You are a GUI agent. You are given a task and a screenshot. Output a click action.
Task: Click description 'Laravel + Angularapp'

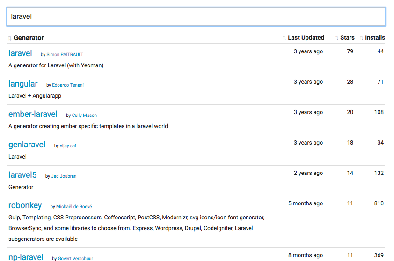coord(35,96)
